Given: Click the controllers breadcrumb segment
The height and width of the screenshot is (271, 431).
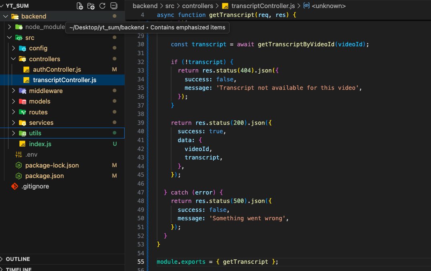Looking at the screenshot, I should pyautogui.click(x=198, y=6).
